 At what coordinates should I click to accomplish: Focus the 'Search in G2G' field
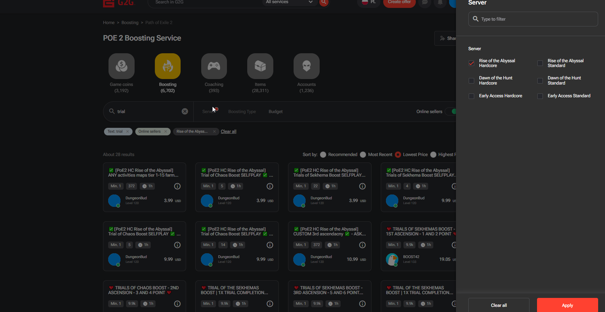(x=206, y=2)
